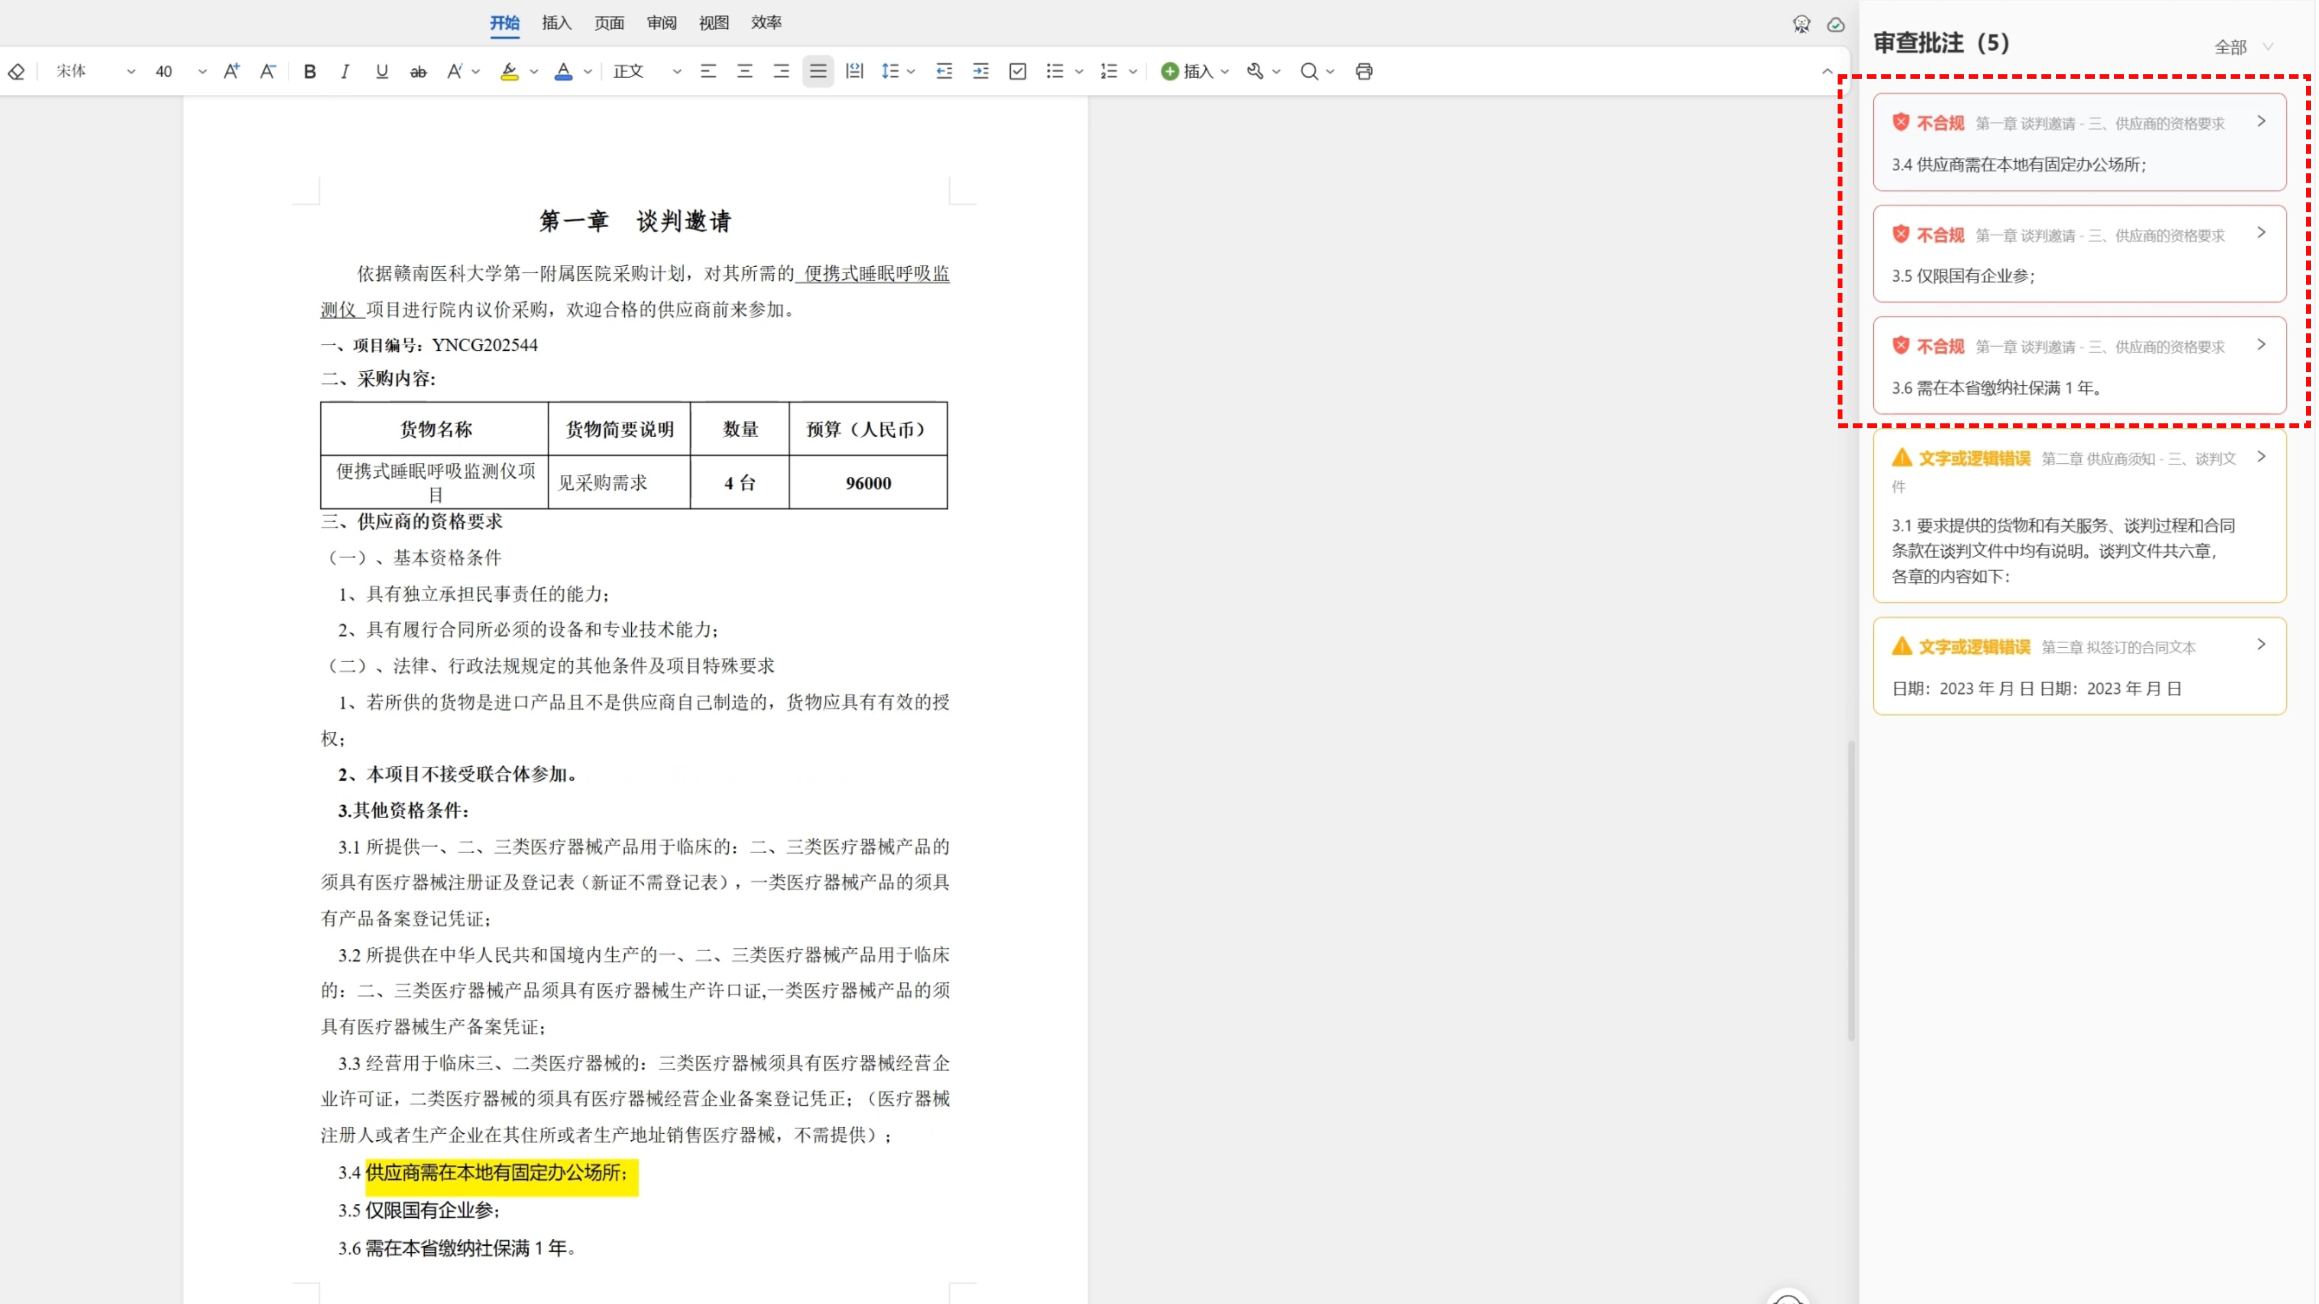The width and height of the screenshot is (2319, 1304).
Task: Open the paragraph style dropdown 正文
Action: [x=646, y=71]
